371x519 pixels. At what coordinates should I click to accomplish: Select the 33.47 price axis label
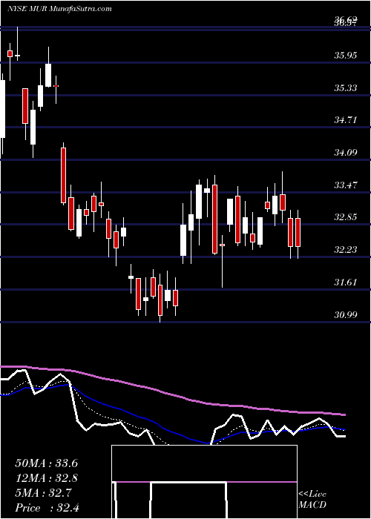[346, 185]
